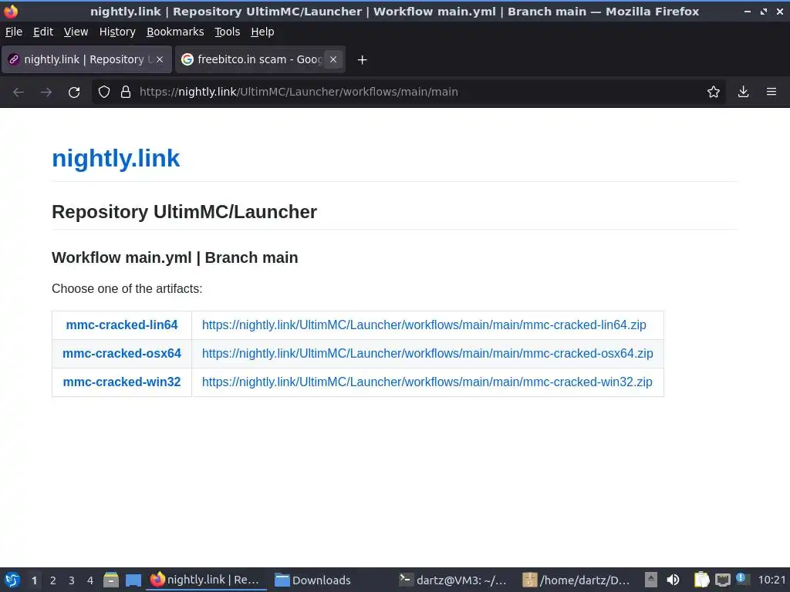
Task: Reload the current page
Action: click(x=74, y=92)
